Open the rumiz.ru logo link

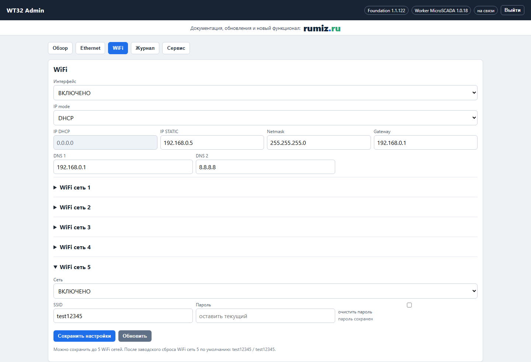tap(322, 28)
